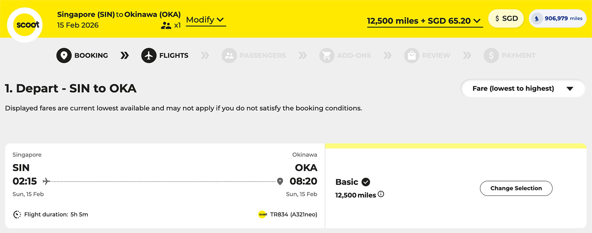The height and width of the screenshot is (233, 592).
Task: Open the Fare (lowest to highest) sort dropdown
Action: tap(523, 88)
